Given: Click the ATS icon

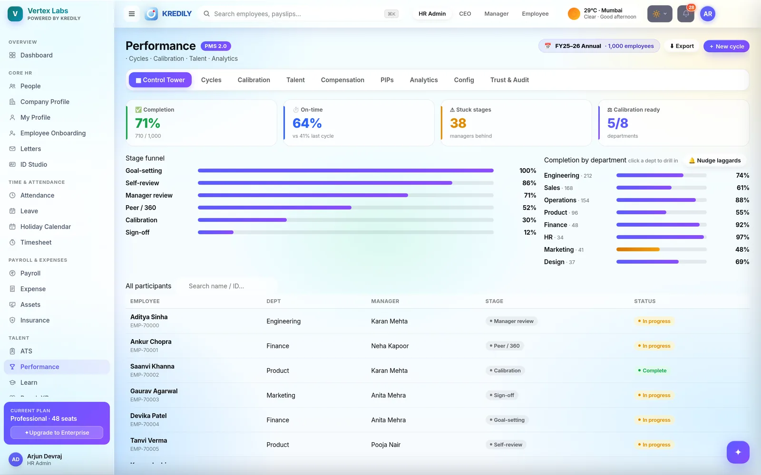Looking at the screenshot, I should [x=12, y=351].
